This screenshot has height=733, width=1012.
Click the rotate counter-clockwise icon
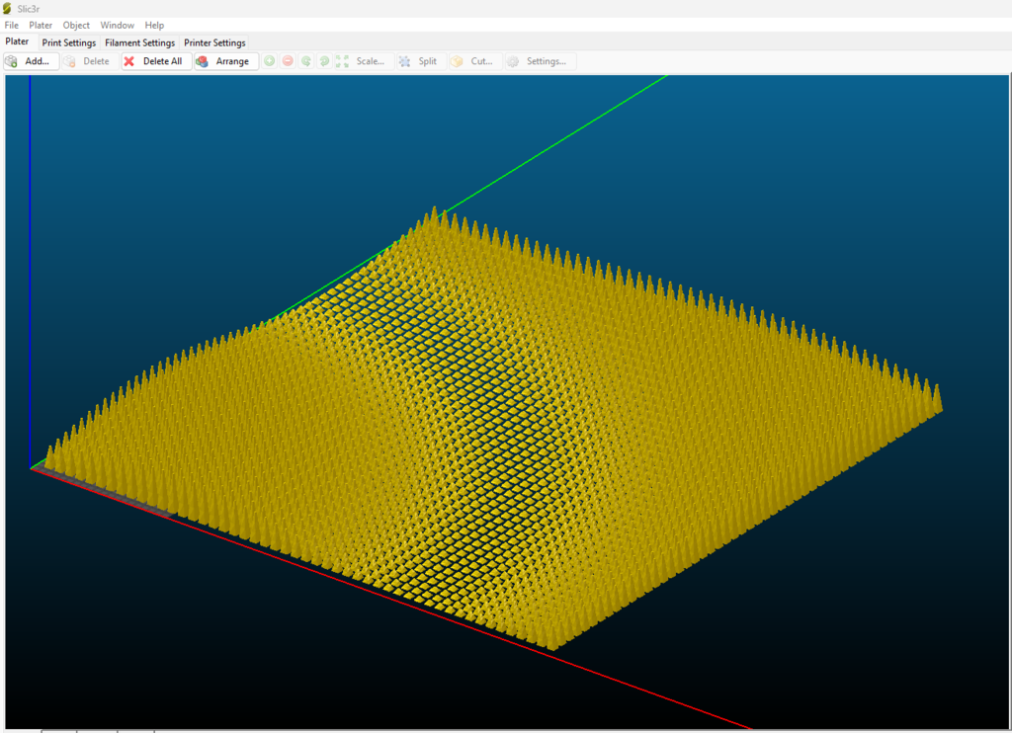(306, 61)
